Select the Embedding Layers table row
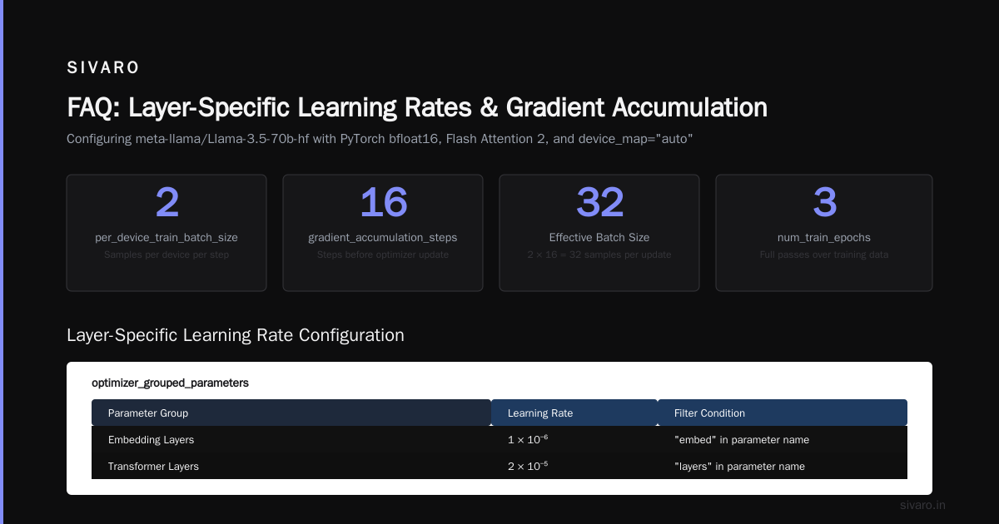 point(499,439)
